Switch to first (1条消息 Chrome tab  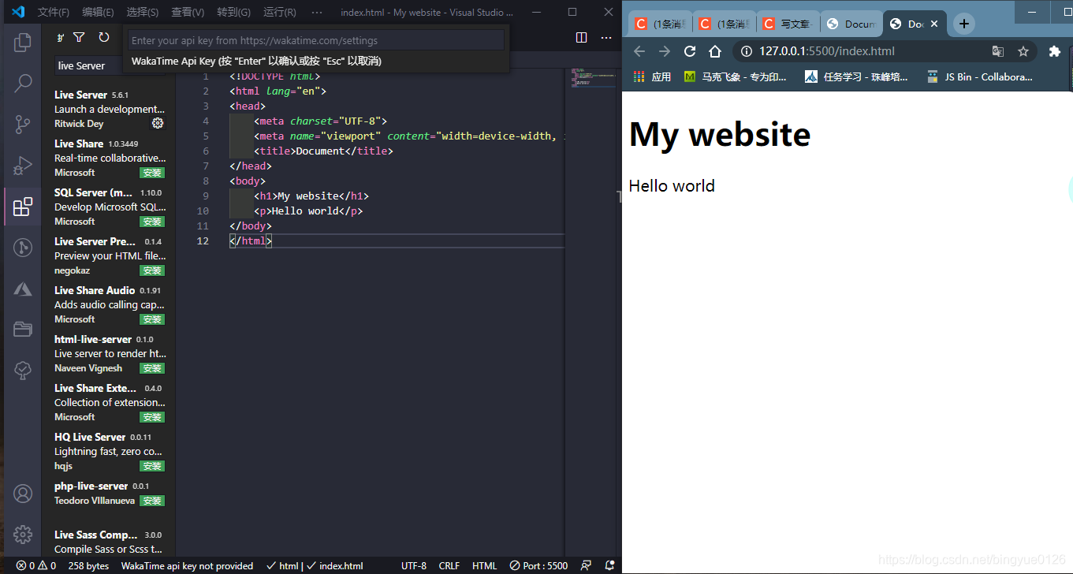tap(661, 24)
